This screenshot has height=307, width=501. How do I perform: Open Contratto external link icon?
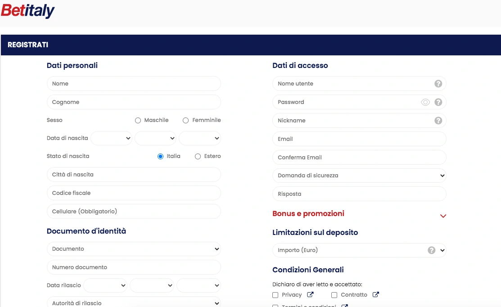pos(376,295)
